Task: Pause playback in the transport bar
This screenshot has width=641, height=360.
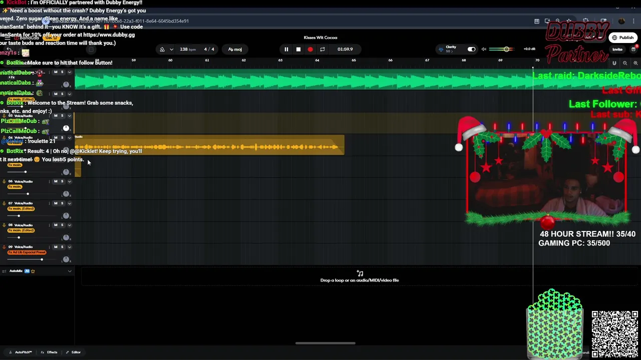Action: (286, 49)
